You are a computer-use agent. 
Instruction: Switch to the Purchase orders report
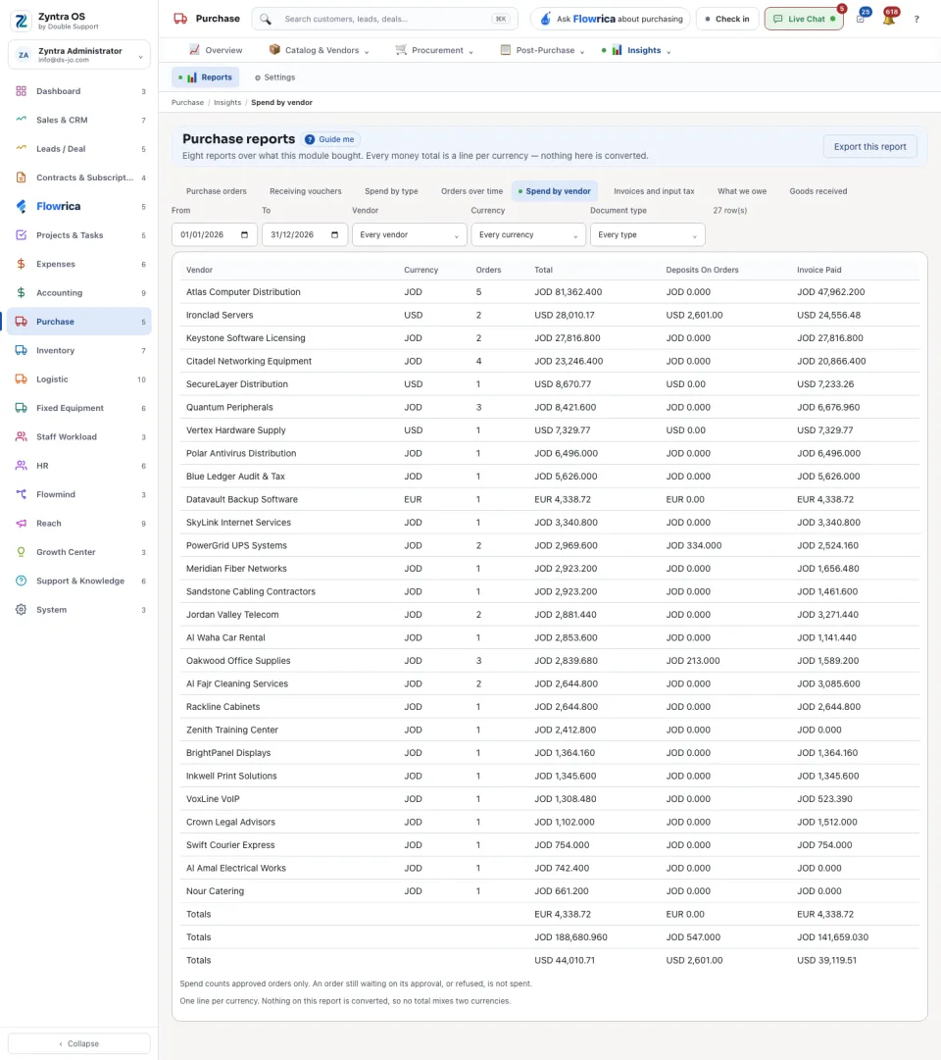(217, 191)
